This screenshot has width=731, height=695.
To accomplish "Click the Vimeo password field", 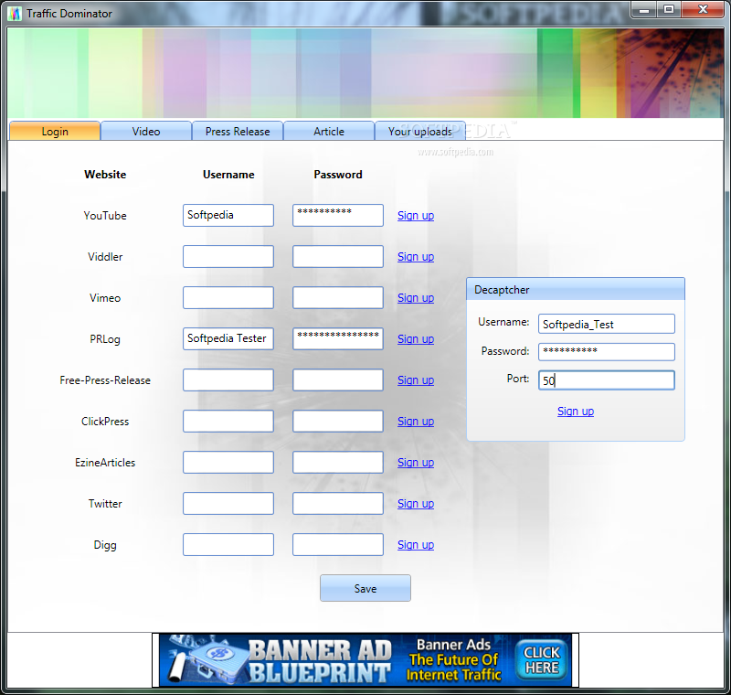I will tap(338, 297).
